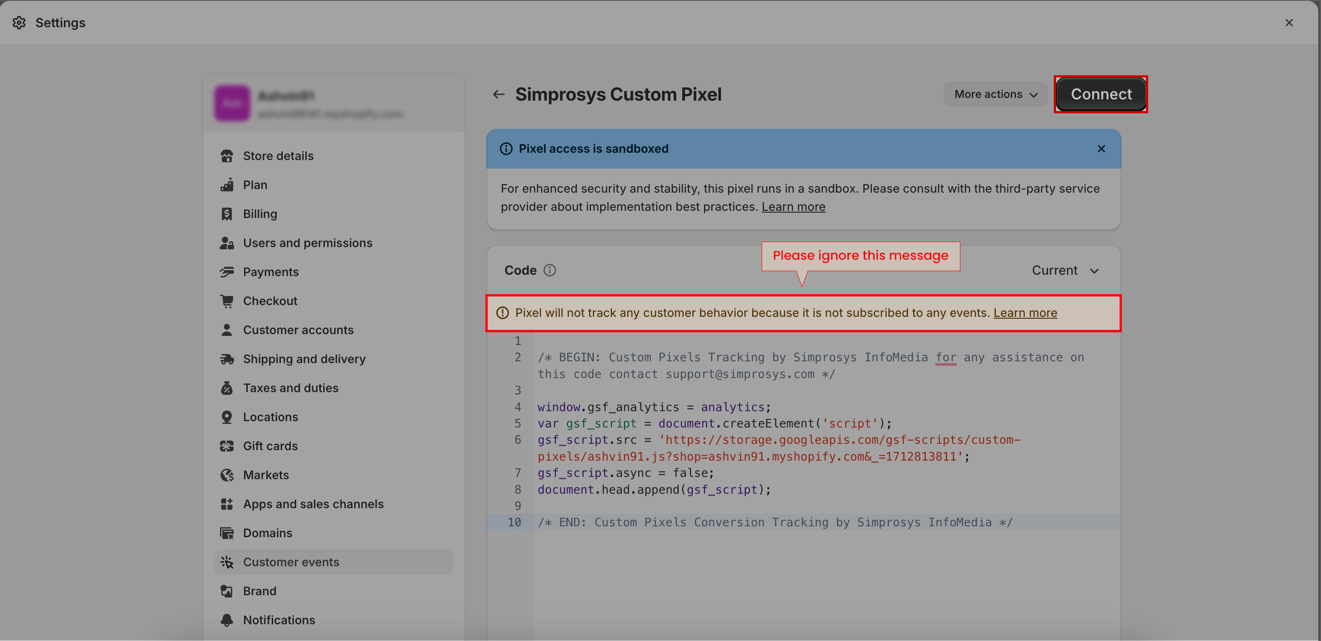Go back using the left arrow
Screen dimensions: 1321x641
point(499,94)
